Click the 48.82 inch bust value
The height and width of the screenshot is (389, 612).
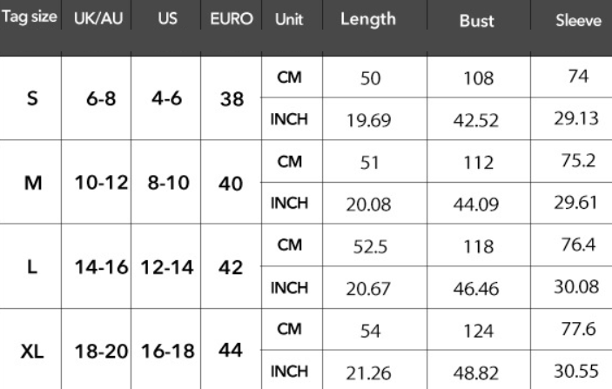tap(476, 373)
